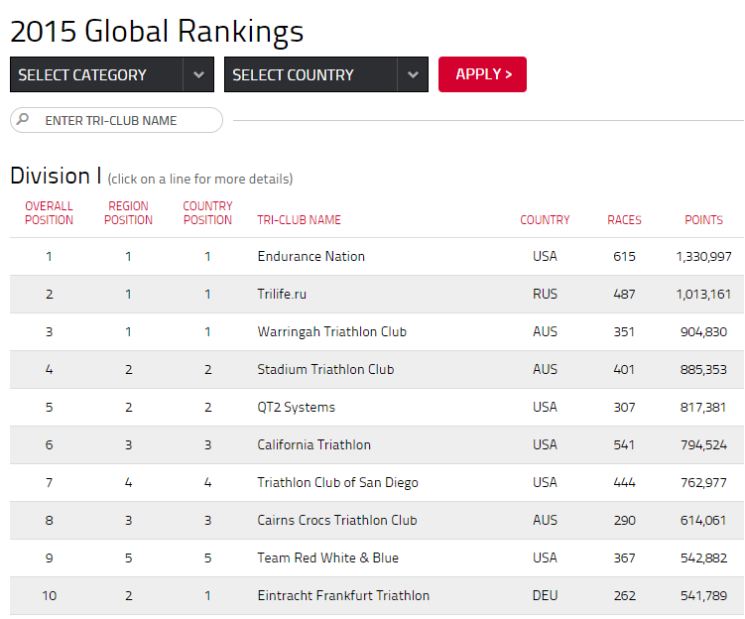Click races count 262

(624, 596)
